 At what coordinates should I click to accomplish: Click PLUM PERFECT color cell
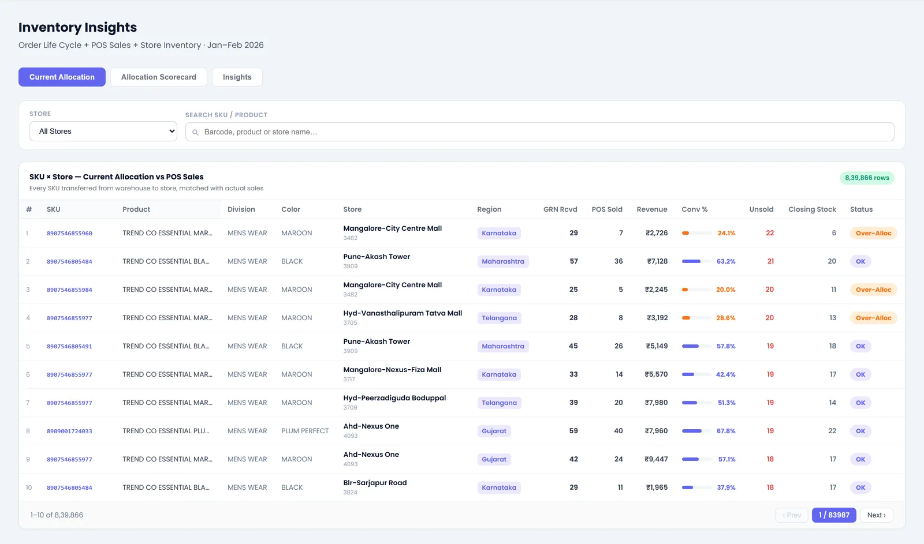point(305,431)
